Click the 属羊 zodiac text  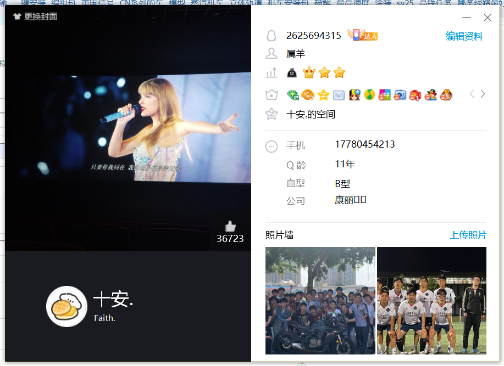(295, 54)
